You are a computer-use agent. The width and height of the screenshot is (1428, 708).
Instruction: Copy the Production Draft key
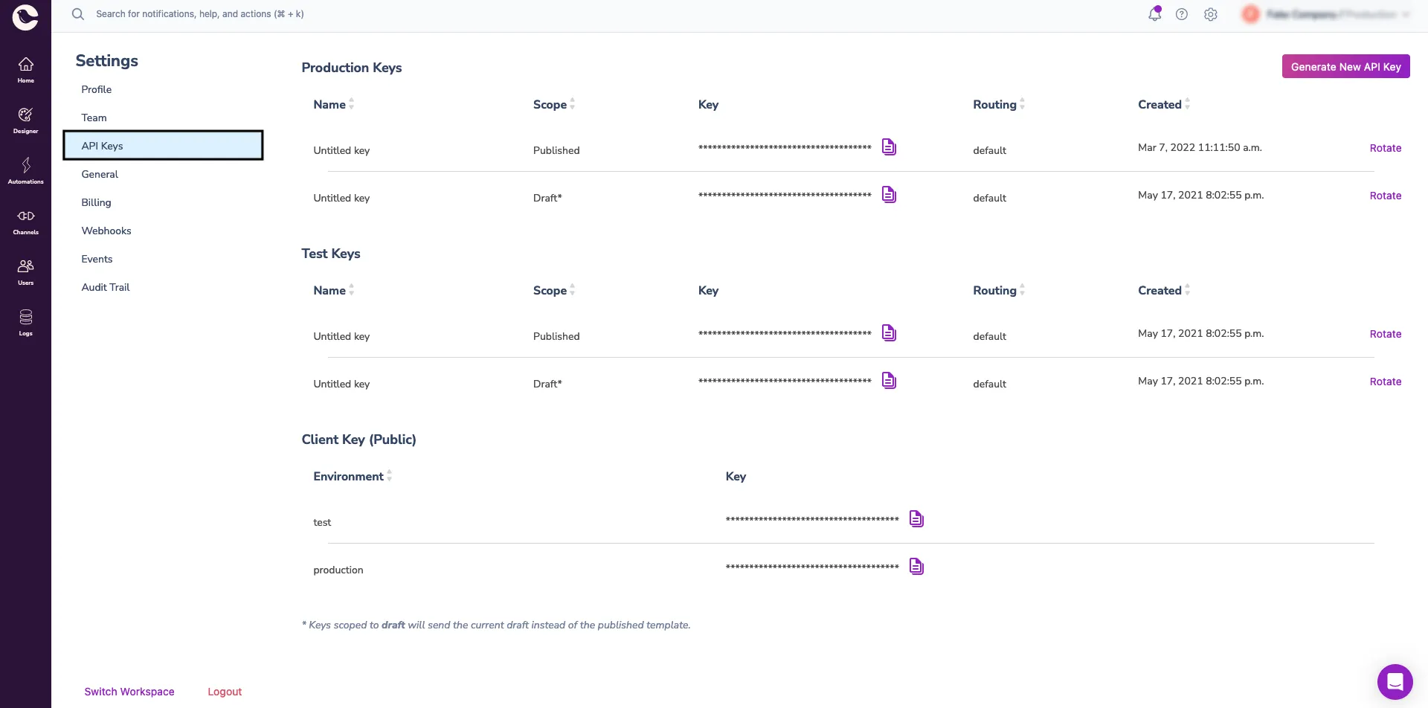(889, 195)
